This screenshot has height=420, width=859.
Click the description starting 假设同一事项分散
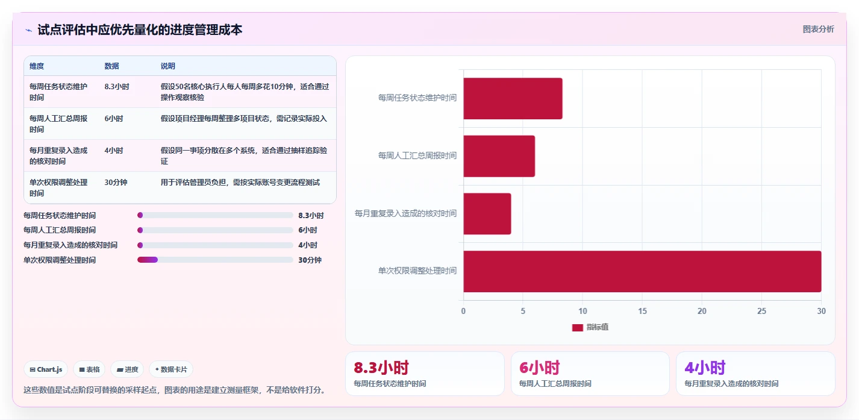(x=244, y=155)
